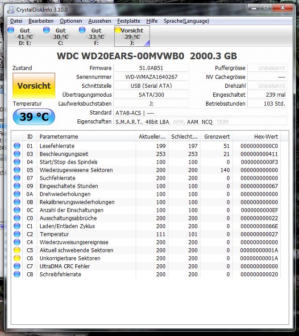
Task: Open the Aussehen menu
Action: point(100,21)
